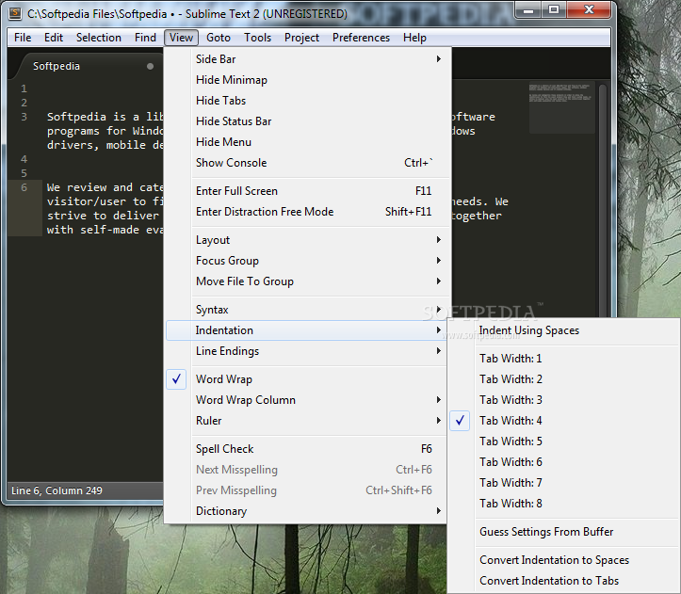Open the Edit menu
681x594 pixels.
54,38
